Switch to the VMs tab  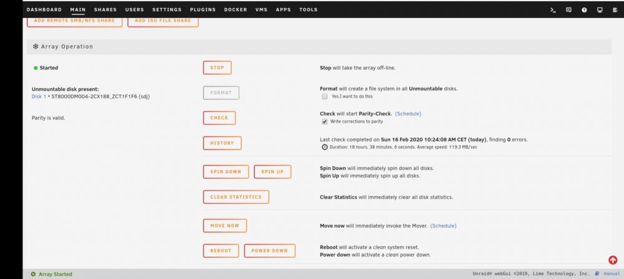(x=261, y=9)
